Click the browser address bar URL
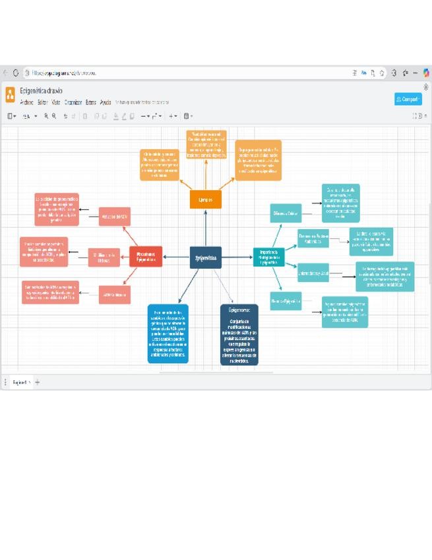The image size is (432, 560). [x=64, y=73]
